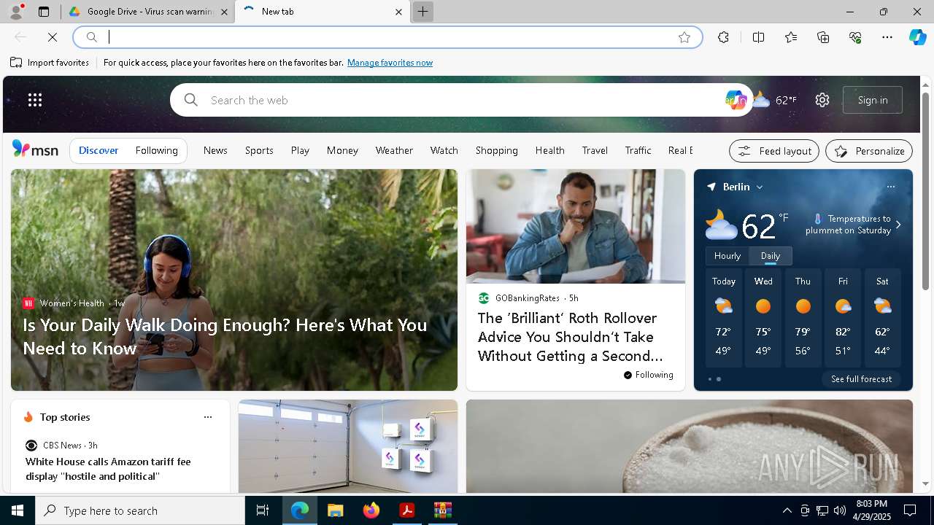Click the Windows taskbar search box

(x=140, y=510)
